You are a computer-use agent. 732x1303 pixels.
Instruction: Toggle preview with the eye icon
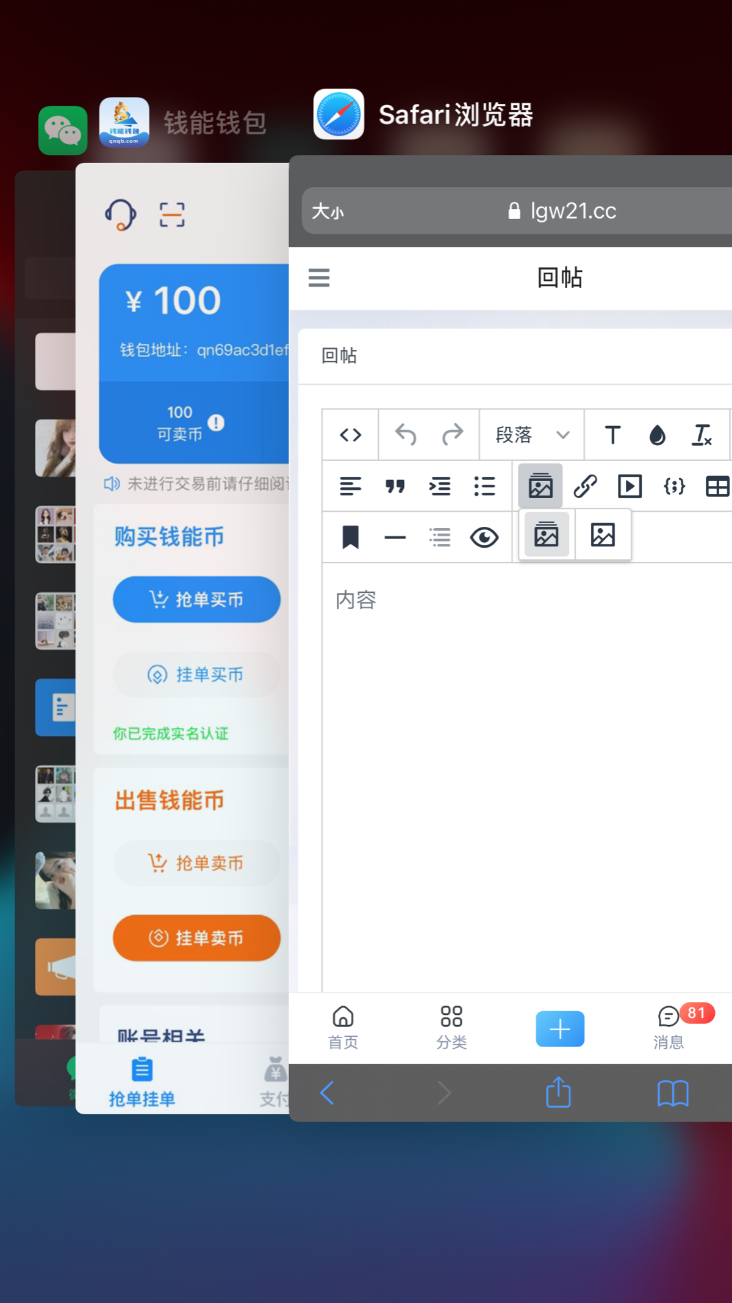tap(484, 538)
